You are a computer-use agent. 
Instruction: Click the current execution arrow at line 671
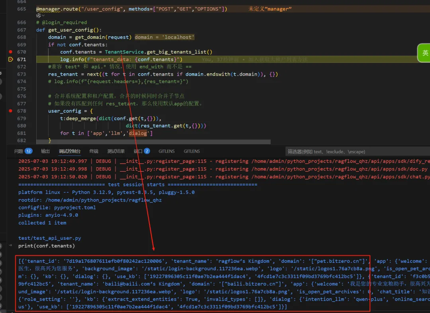click(10, 59)
